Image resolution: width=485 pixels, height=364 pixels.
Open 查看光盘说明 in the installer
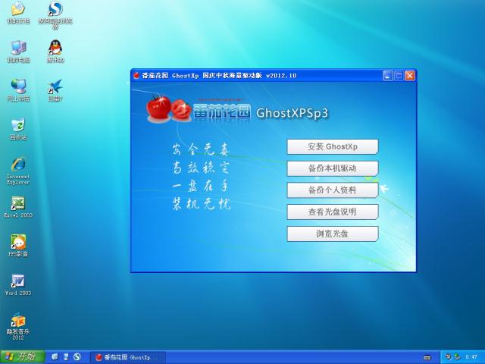tap(333, 212)
